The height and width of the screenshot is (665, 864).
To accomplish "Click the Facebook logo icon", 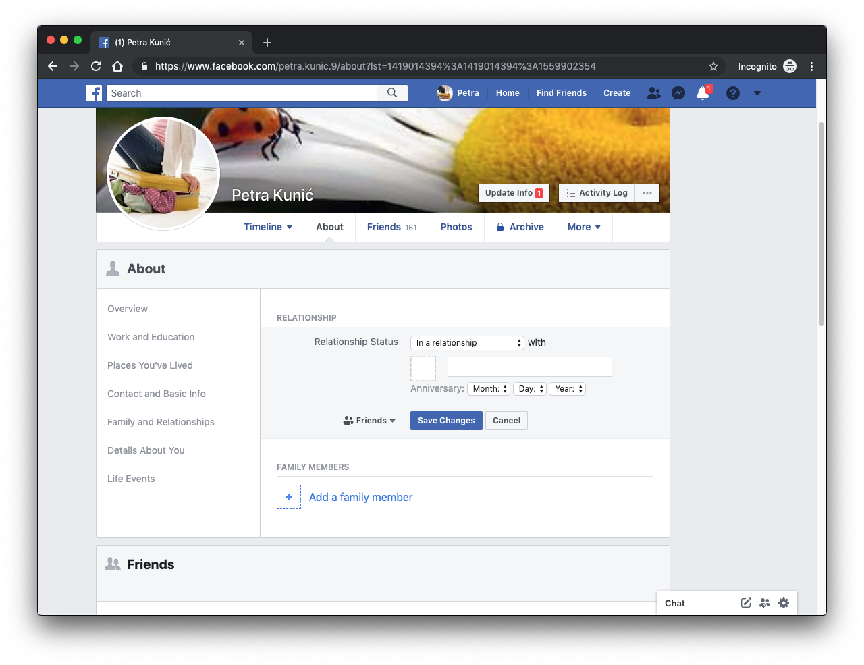I will tap(94, 93).
